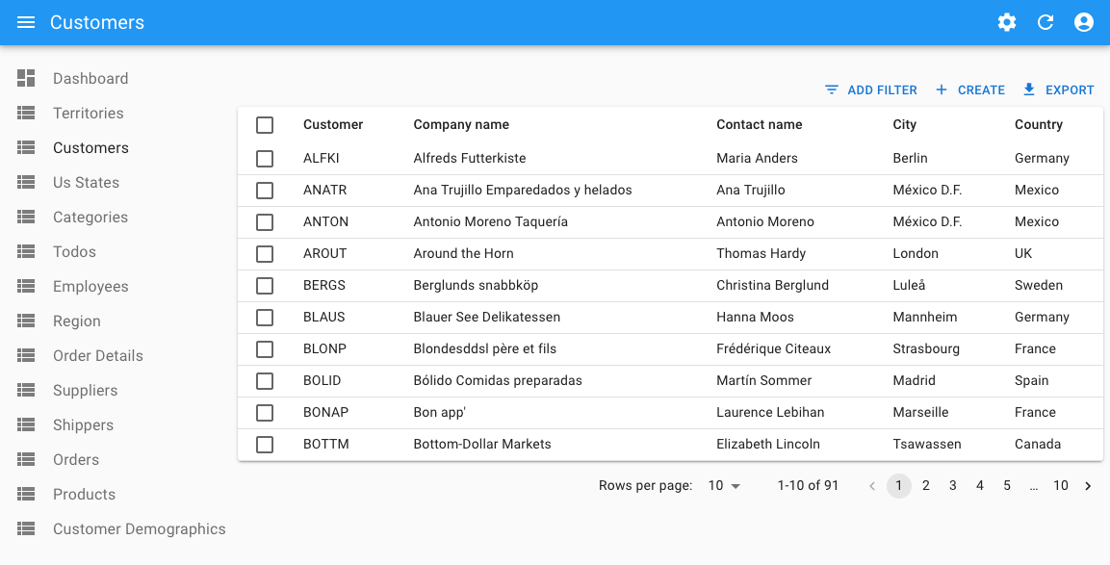Viewport: 1110px width, 565px height.
Task: Select all rows with header checkbox
Action: [x=265, y=125]
